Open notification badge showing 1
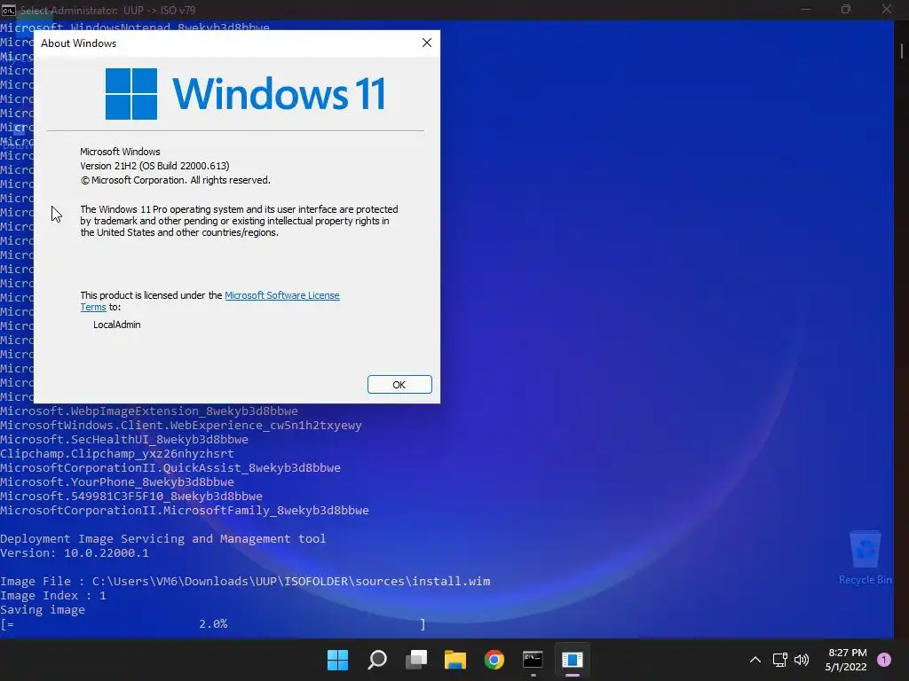The image size is (909, 681). tap(884, 660)
